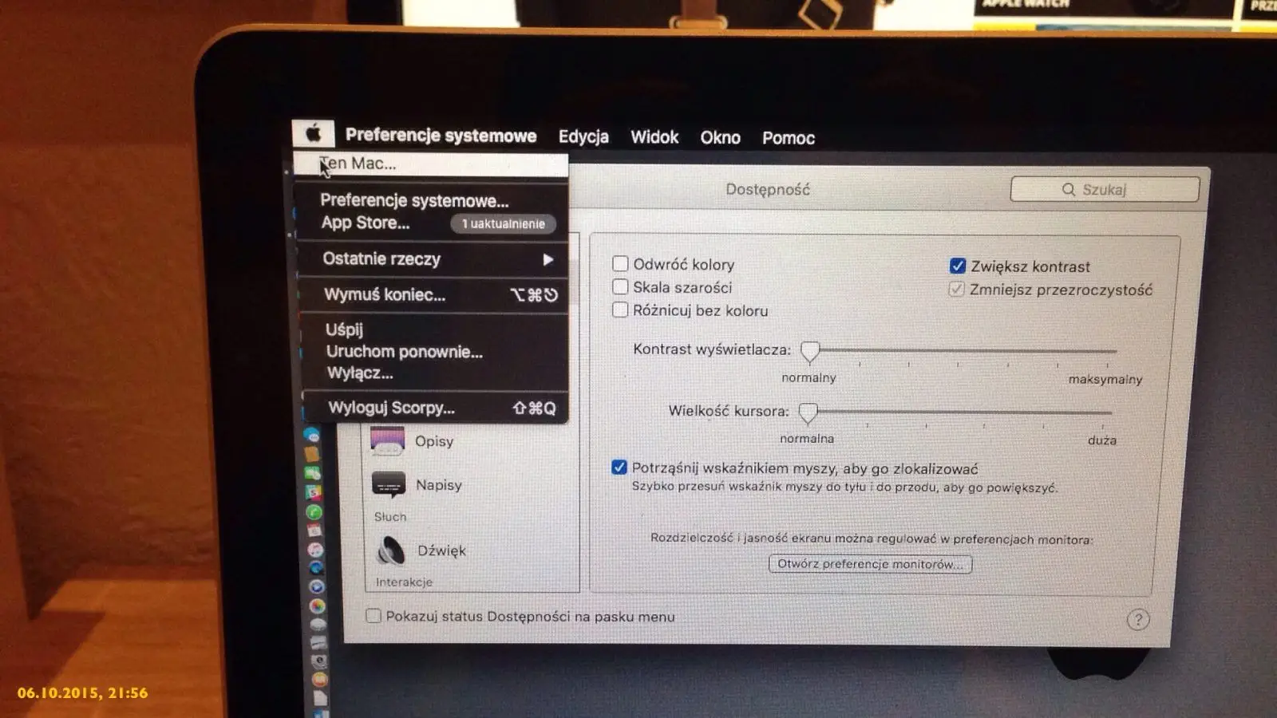The image size is (1277, 718).
Task: Uncheck the Zwiększ kontrast checkbox
Action: pyautogui.click(x=958, y=266)
